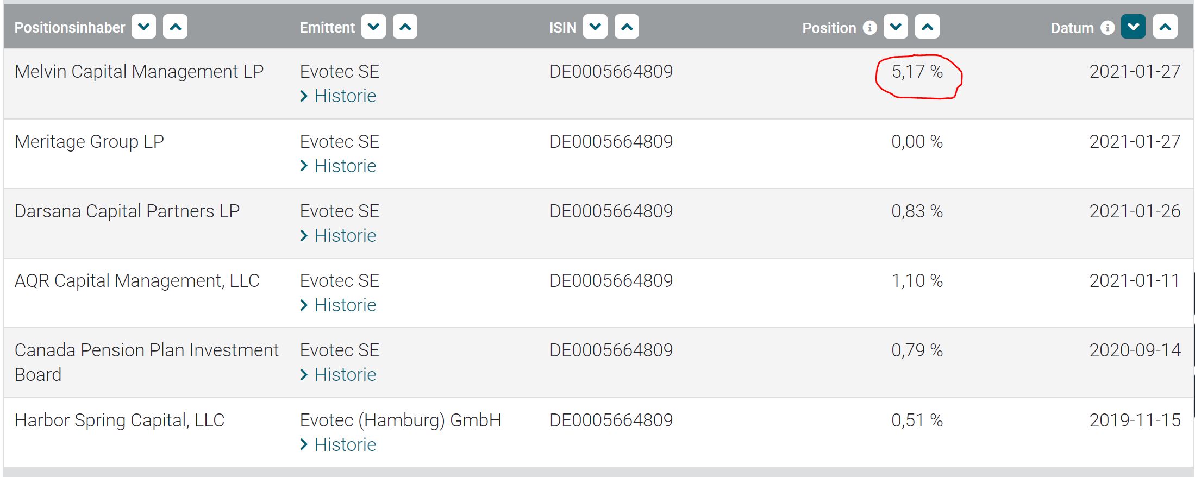Sort Position column descending
This screenshot has height=477, width=1195.
pos(896,27)
